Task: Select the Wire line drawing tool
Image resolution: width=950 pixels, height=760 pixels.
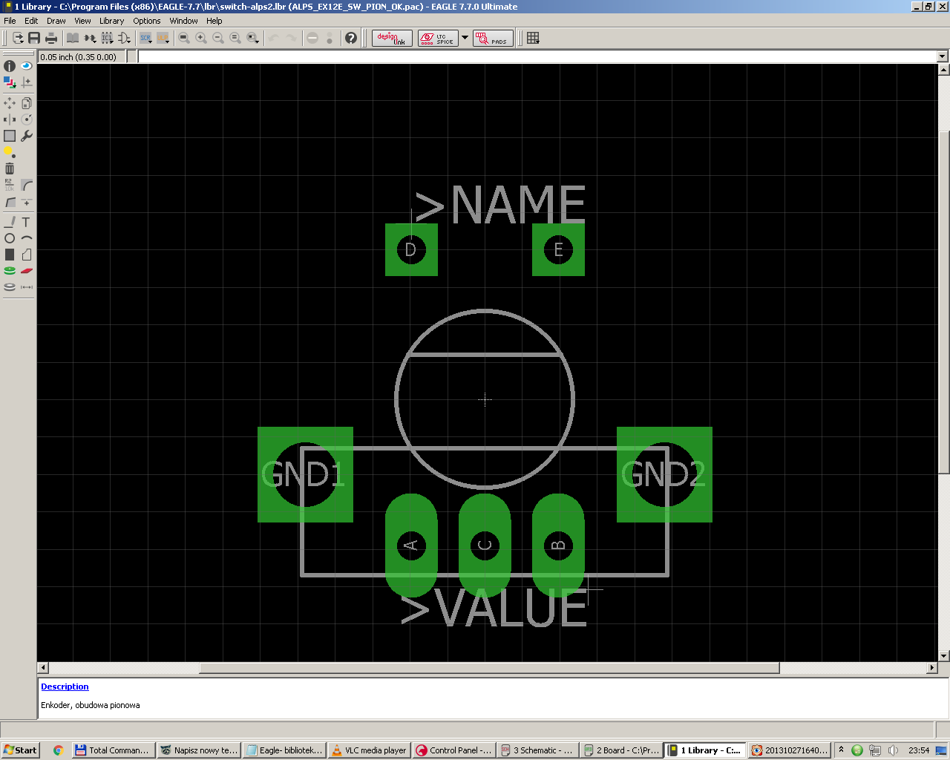Action: [10, 222]
